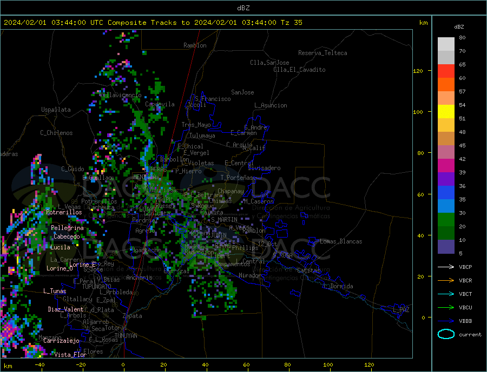487x372 pixels.
Task: Click the white L_Tunas station label
Action: [55, 291]
